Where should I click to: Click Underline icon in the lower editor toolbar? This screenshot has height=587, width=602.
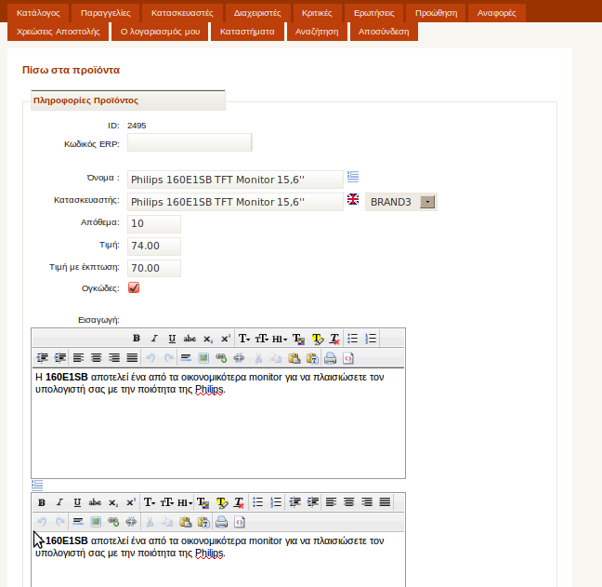click(x=77, y=502)
